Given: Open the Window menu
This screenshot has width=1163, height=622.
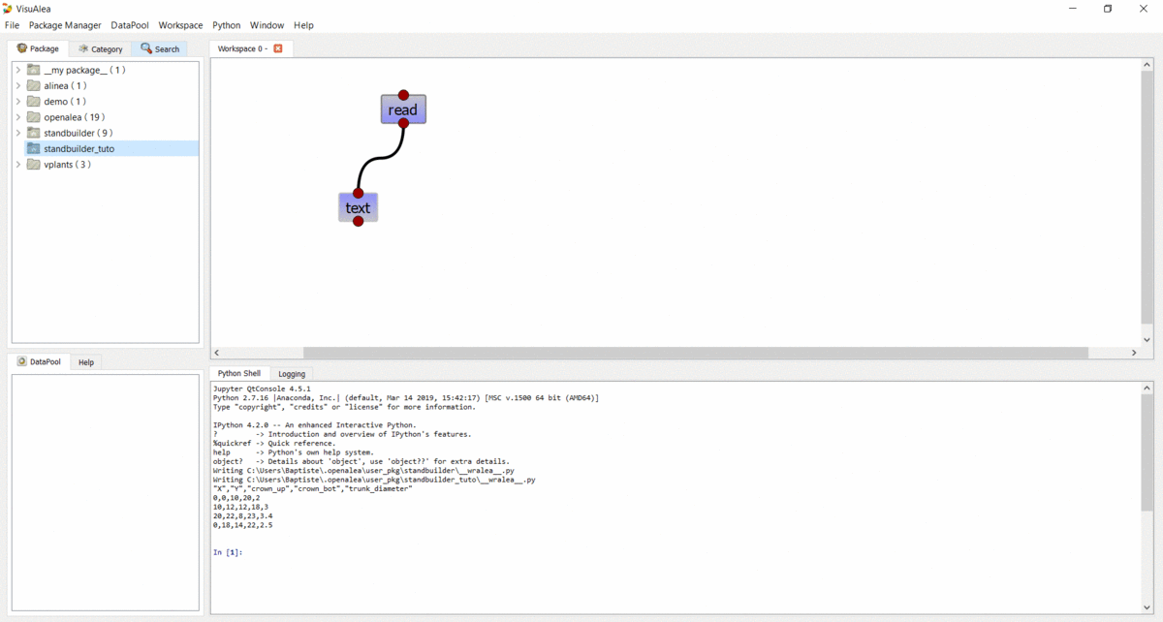Looking at the screenshot, I should tap(267, 25).
